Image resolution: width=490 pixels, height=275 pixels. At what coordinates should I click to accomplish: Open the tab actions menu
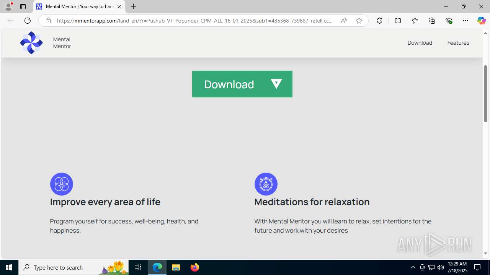[x=23, y=6]
